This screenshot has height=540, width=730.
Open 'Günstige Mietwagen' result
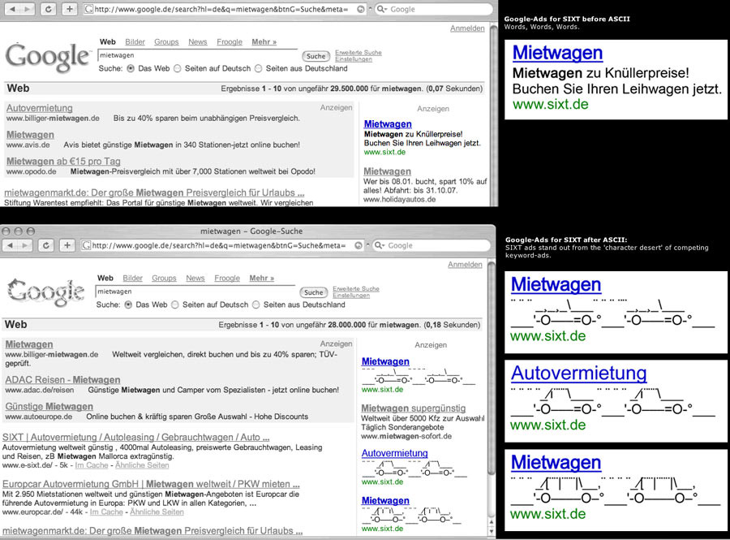[x=49, y=406]
